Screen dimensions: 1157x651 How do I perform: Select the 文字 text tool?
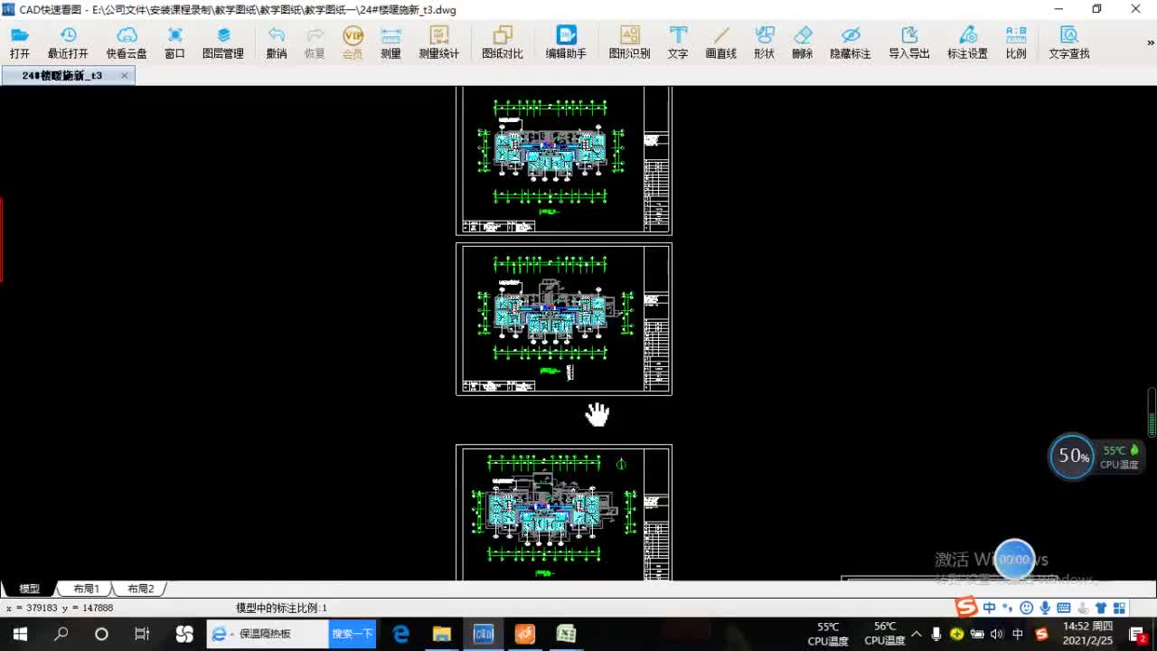coord(678,42)
